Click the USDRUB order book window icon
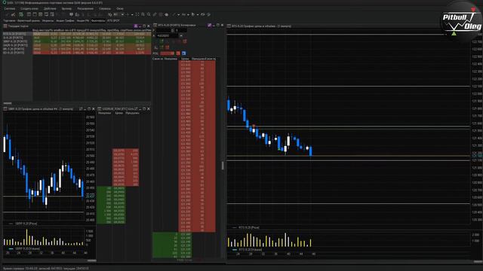The width and height of the screenshot is (483, 271). (100, 108)
